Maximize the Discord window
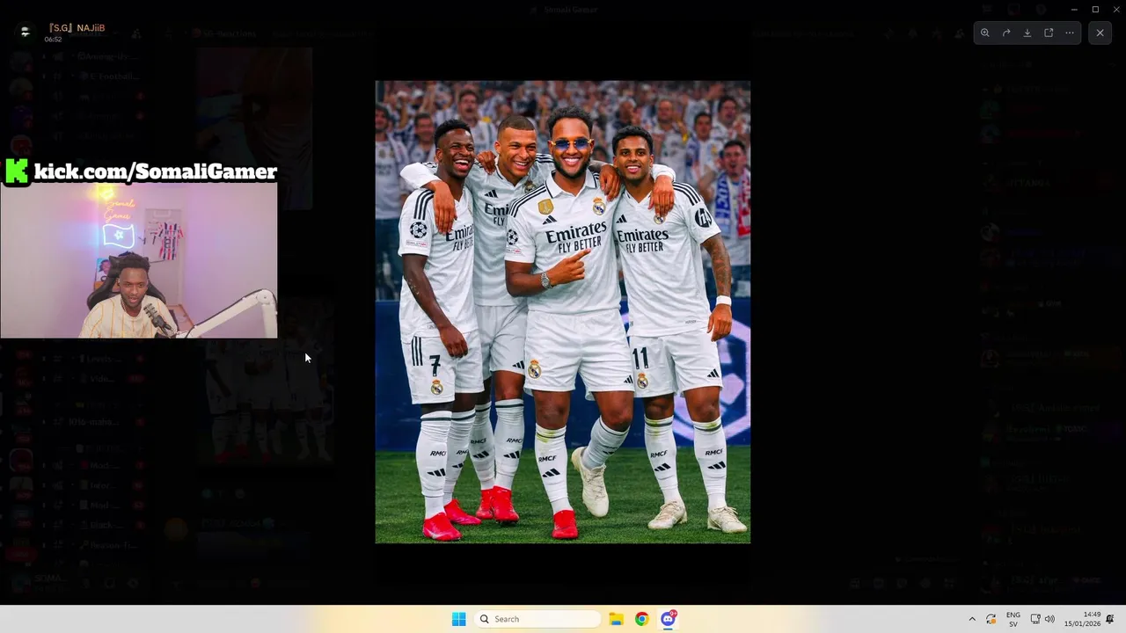Viewport: 1126px width, 633px height. [x=1095, y=9]
